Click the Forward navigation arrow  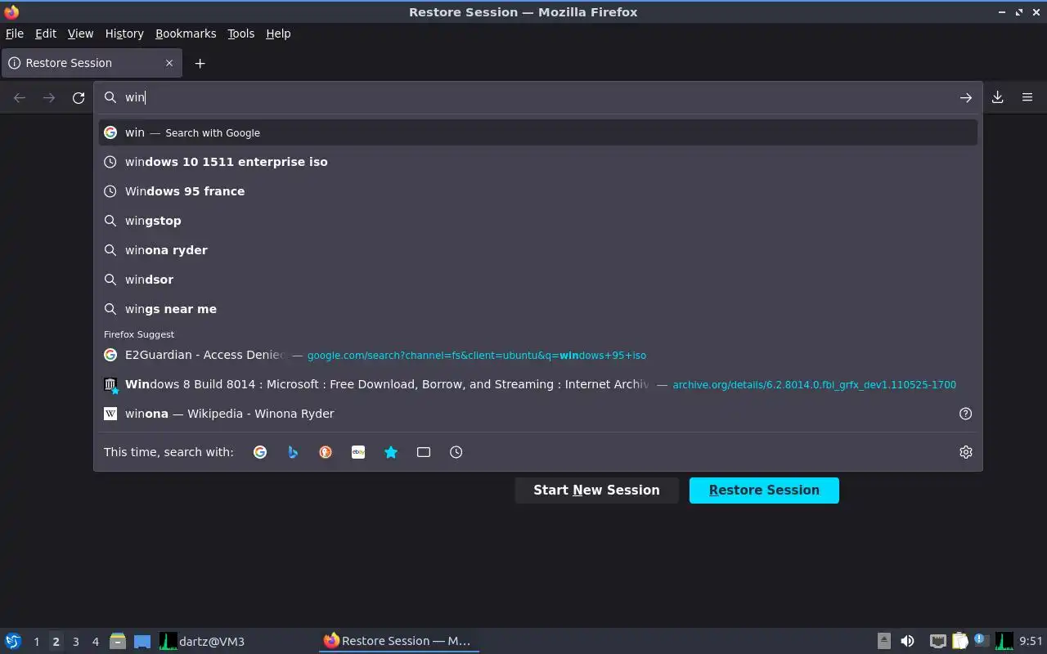click(49, 98)
